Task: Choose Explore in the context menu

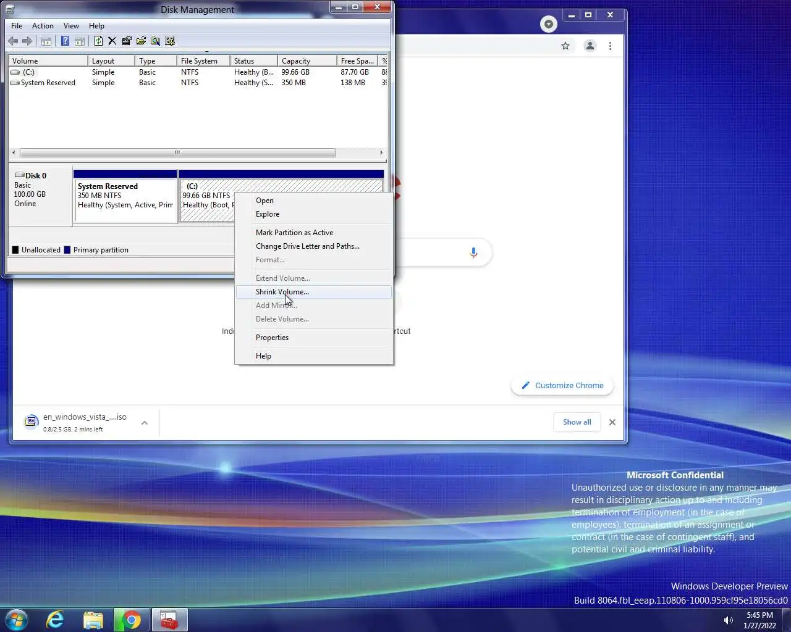Action: 314,214
